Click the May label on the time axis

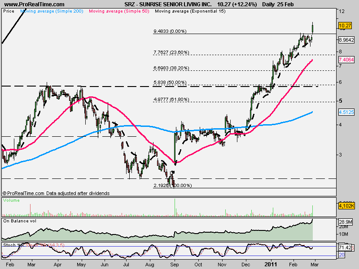pos(81,265)
